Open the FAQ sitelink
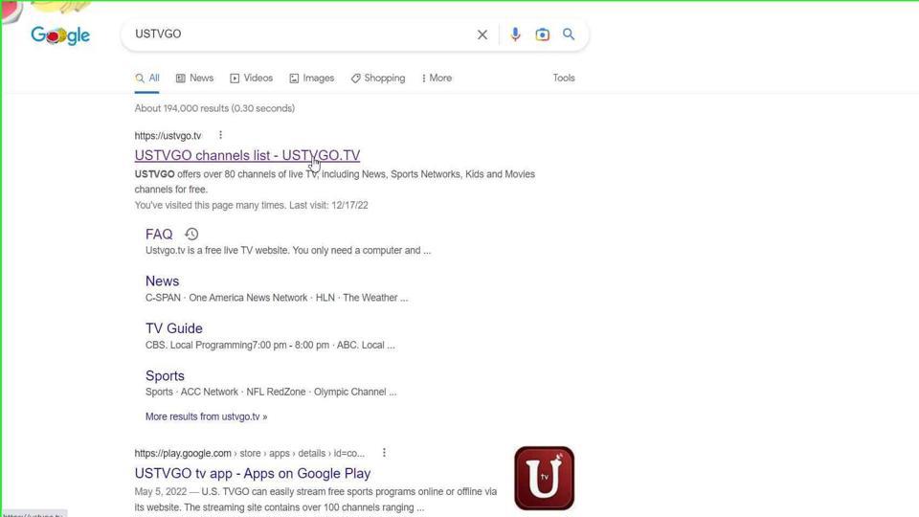This screenshot has width=919, height=517. [x=159, y=235]
